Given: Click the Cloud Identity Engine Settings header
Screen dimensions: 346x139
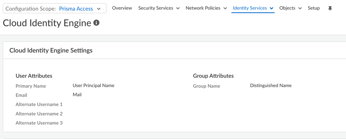Looking at the screenshot, I should click(x=51, y=50).
